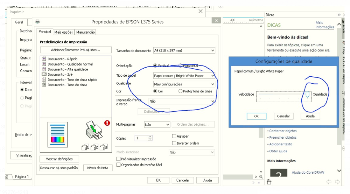Open the Geral tab in Imprimir dialog

(x=19, y=22)
